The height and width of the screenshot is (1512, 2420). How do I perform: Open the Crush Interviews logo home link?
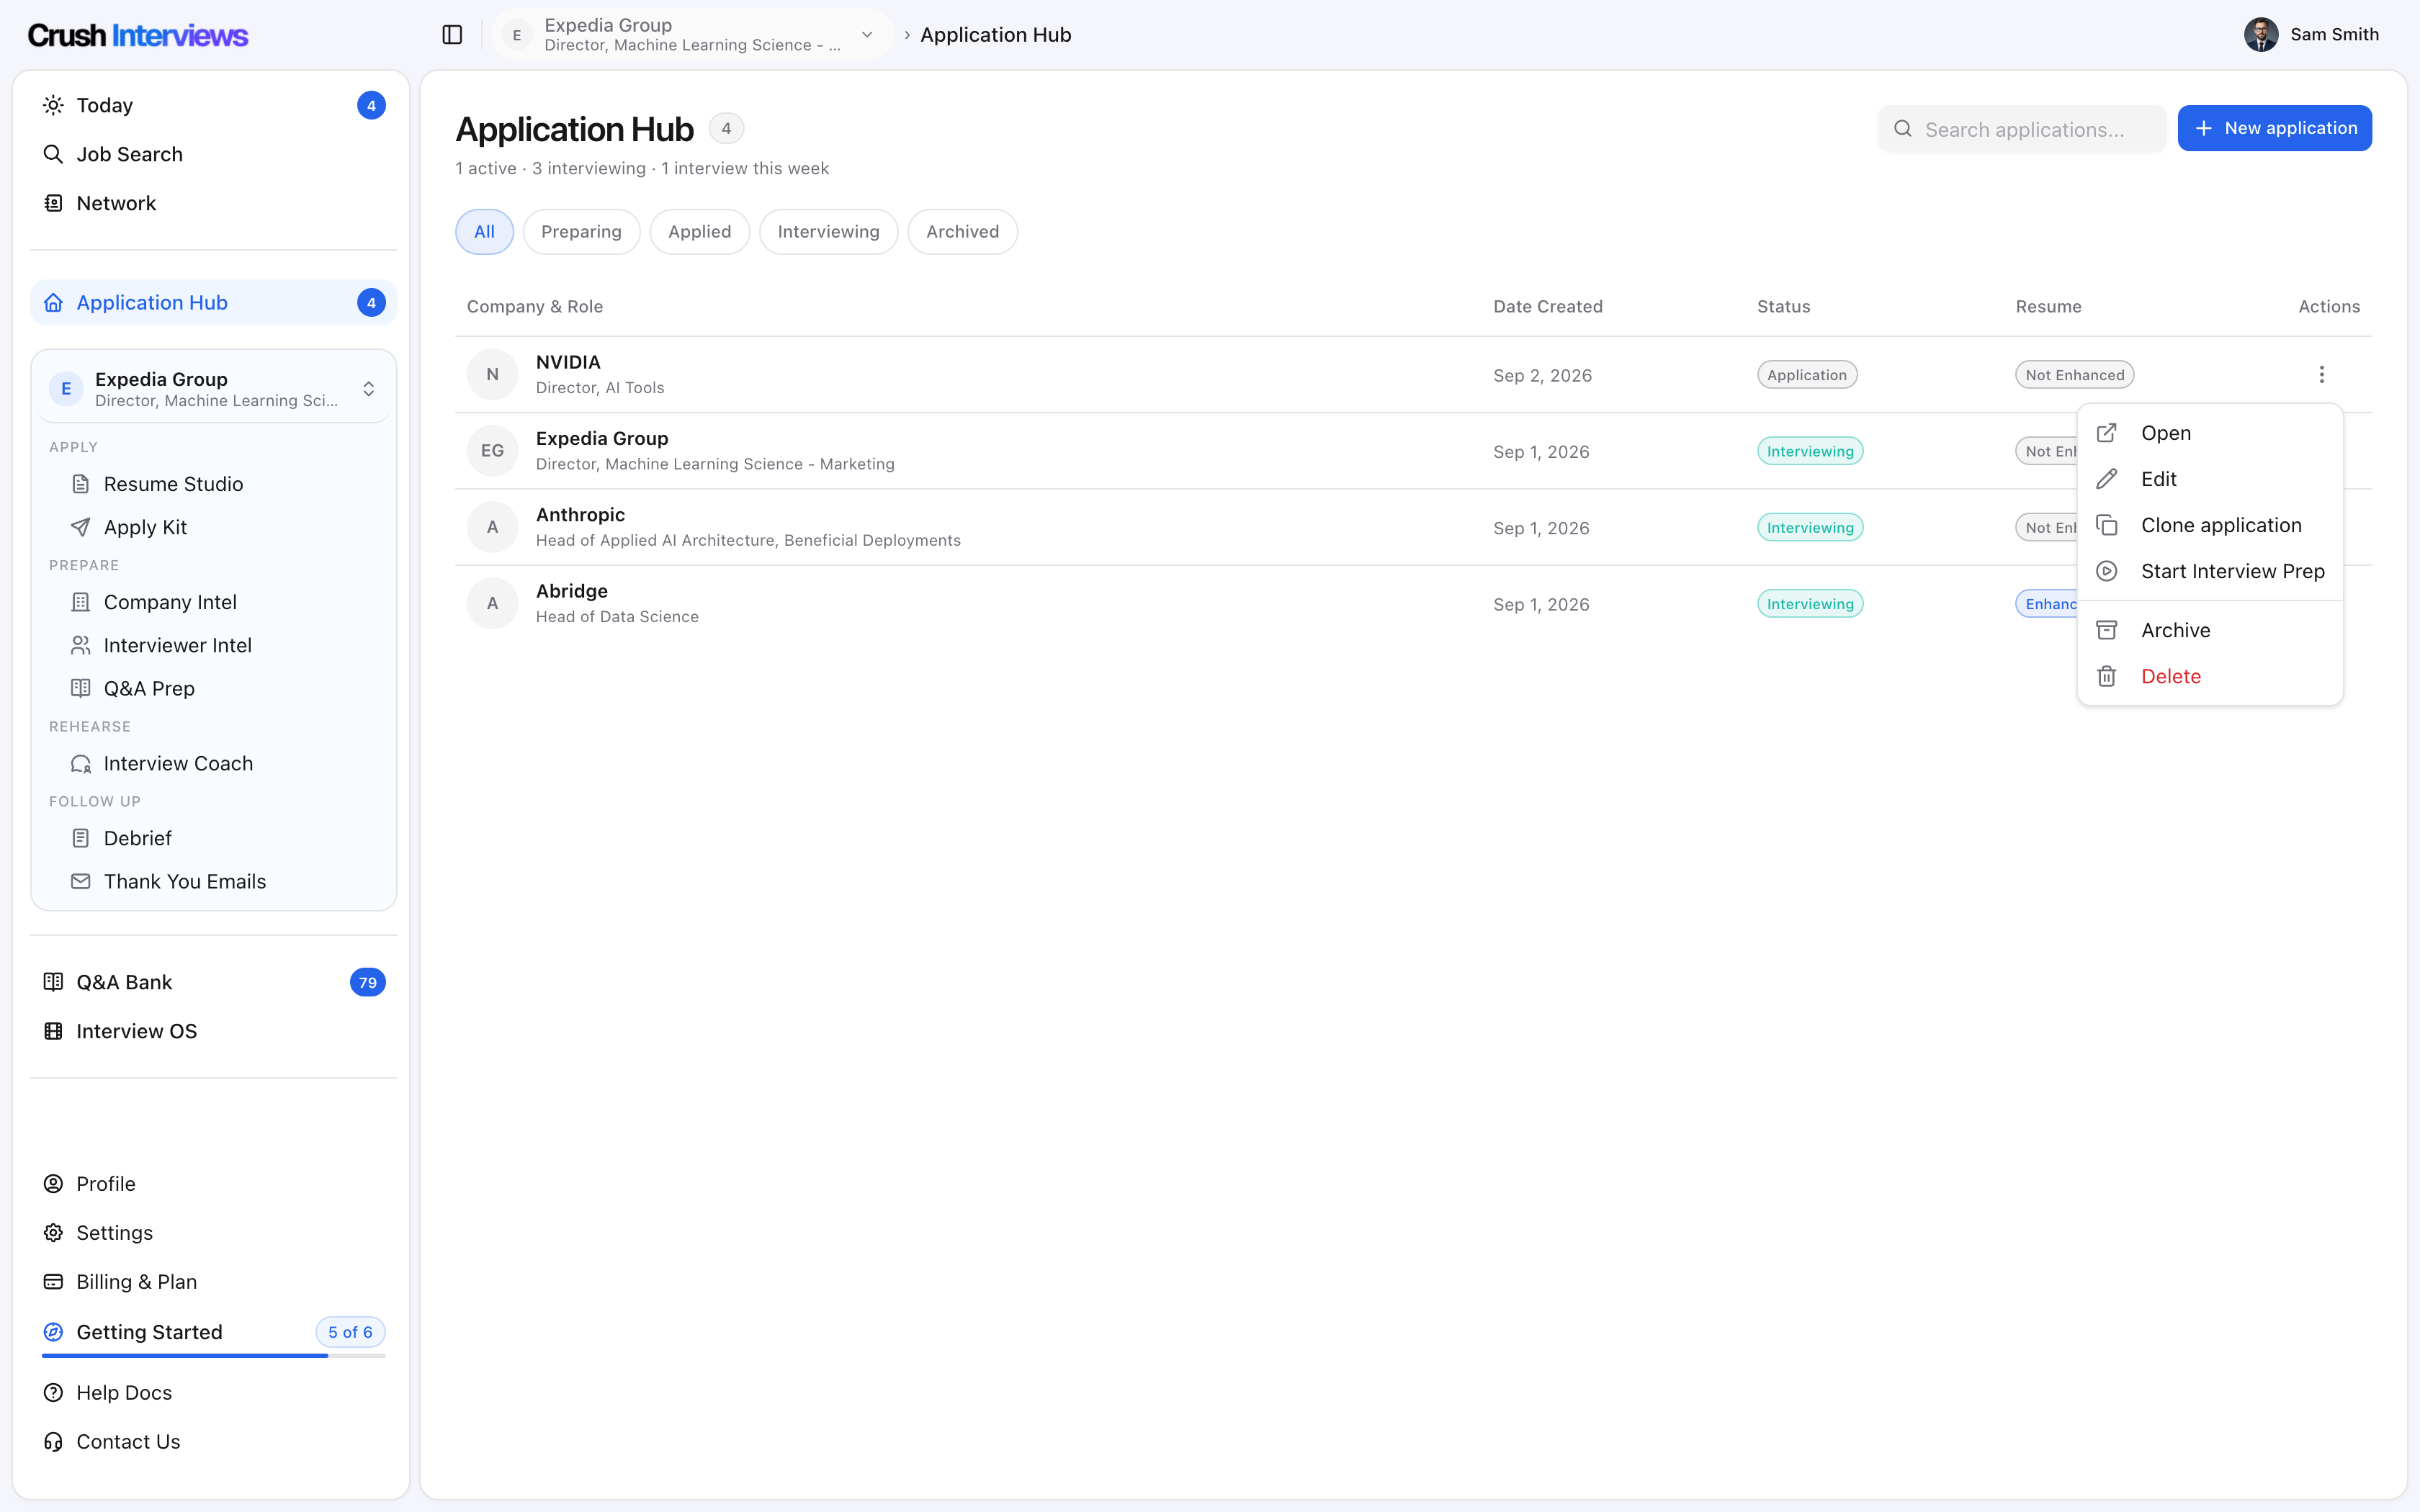(x=138, y=35)
